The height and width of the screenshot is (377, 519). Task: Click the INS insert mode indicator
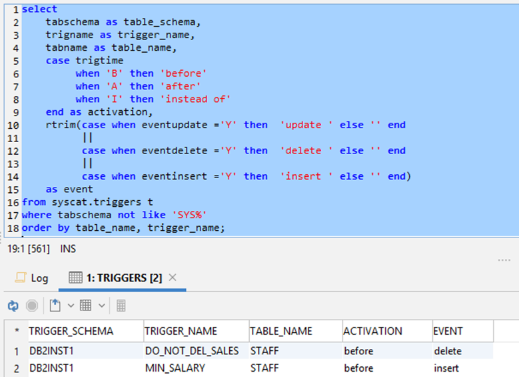pos(68,249)
